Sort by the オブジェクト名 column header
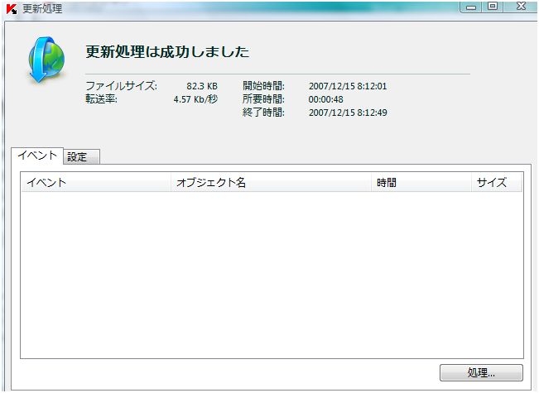The width and height of the screenshot is (539, 393). click(271, 182)
